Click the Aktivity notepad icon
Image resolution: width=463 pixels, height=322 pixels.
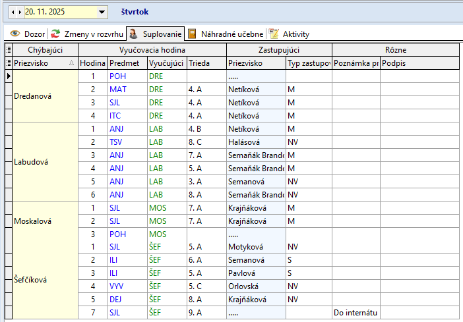coord(274,34)
